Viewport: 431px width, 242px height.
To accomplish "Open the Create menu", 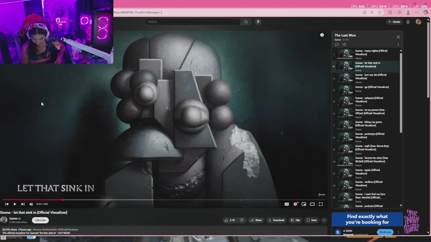I will tap(394, 22).
